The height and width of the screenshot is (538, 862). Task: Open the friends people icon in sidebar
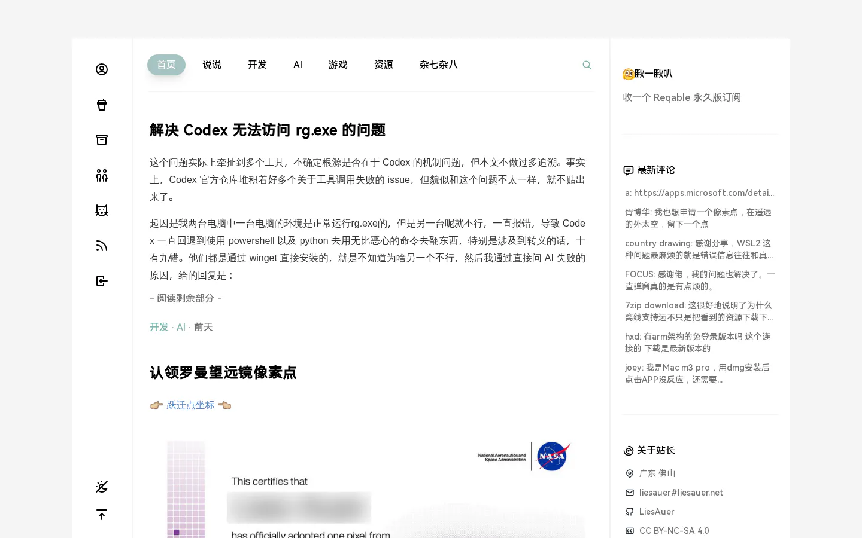pyautogui.click(x=102, y=175)
